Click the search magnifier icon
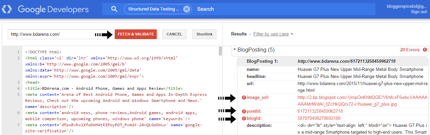The height and width of the screenshot is (135, 430). pos(114,9)
